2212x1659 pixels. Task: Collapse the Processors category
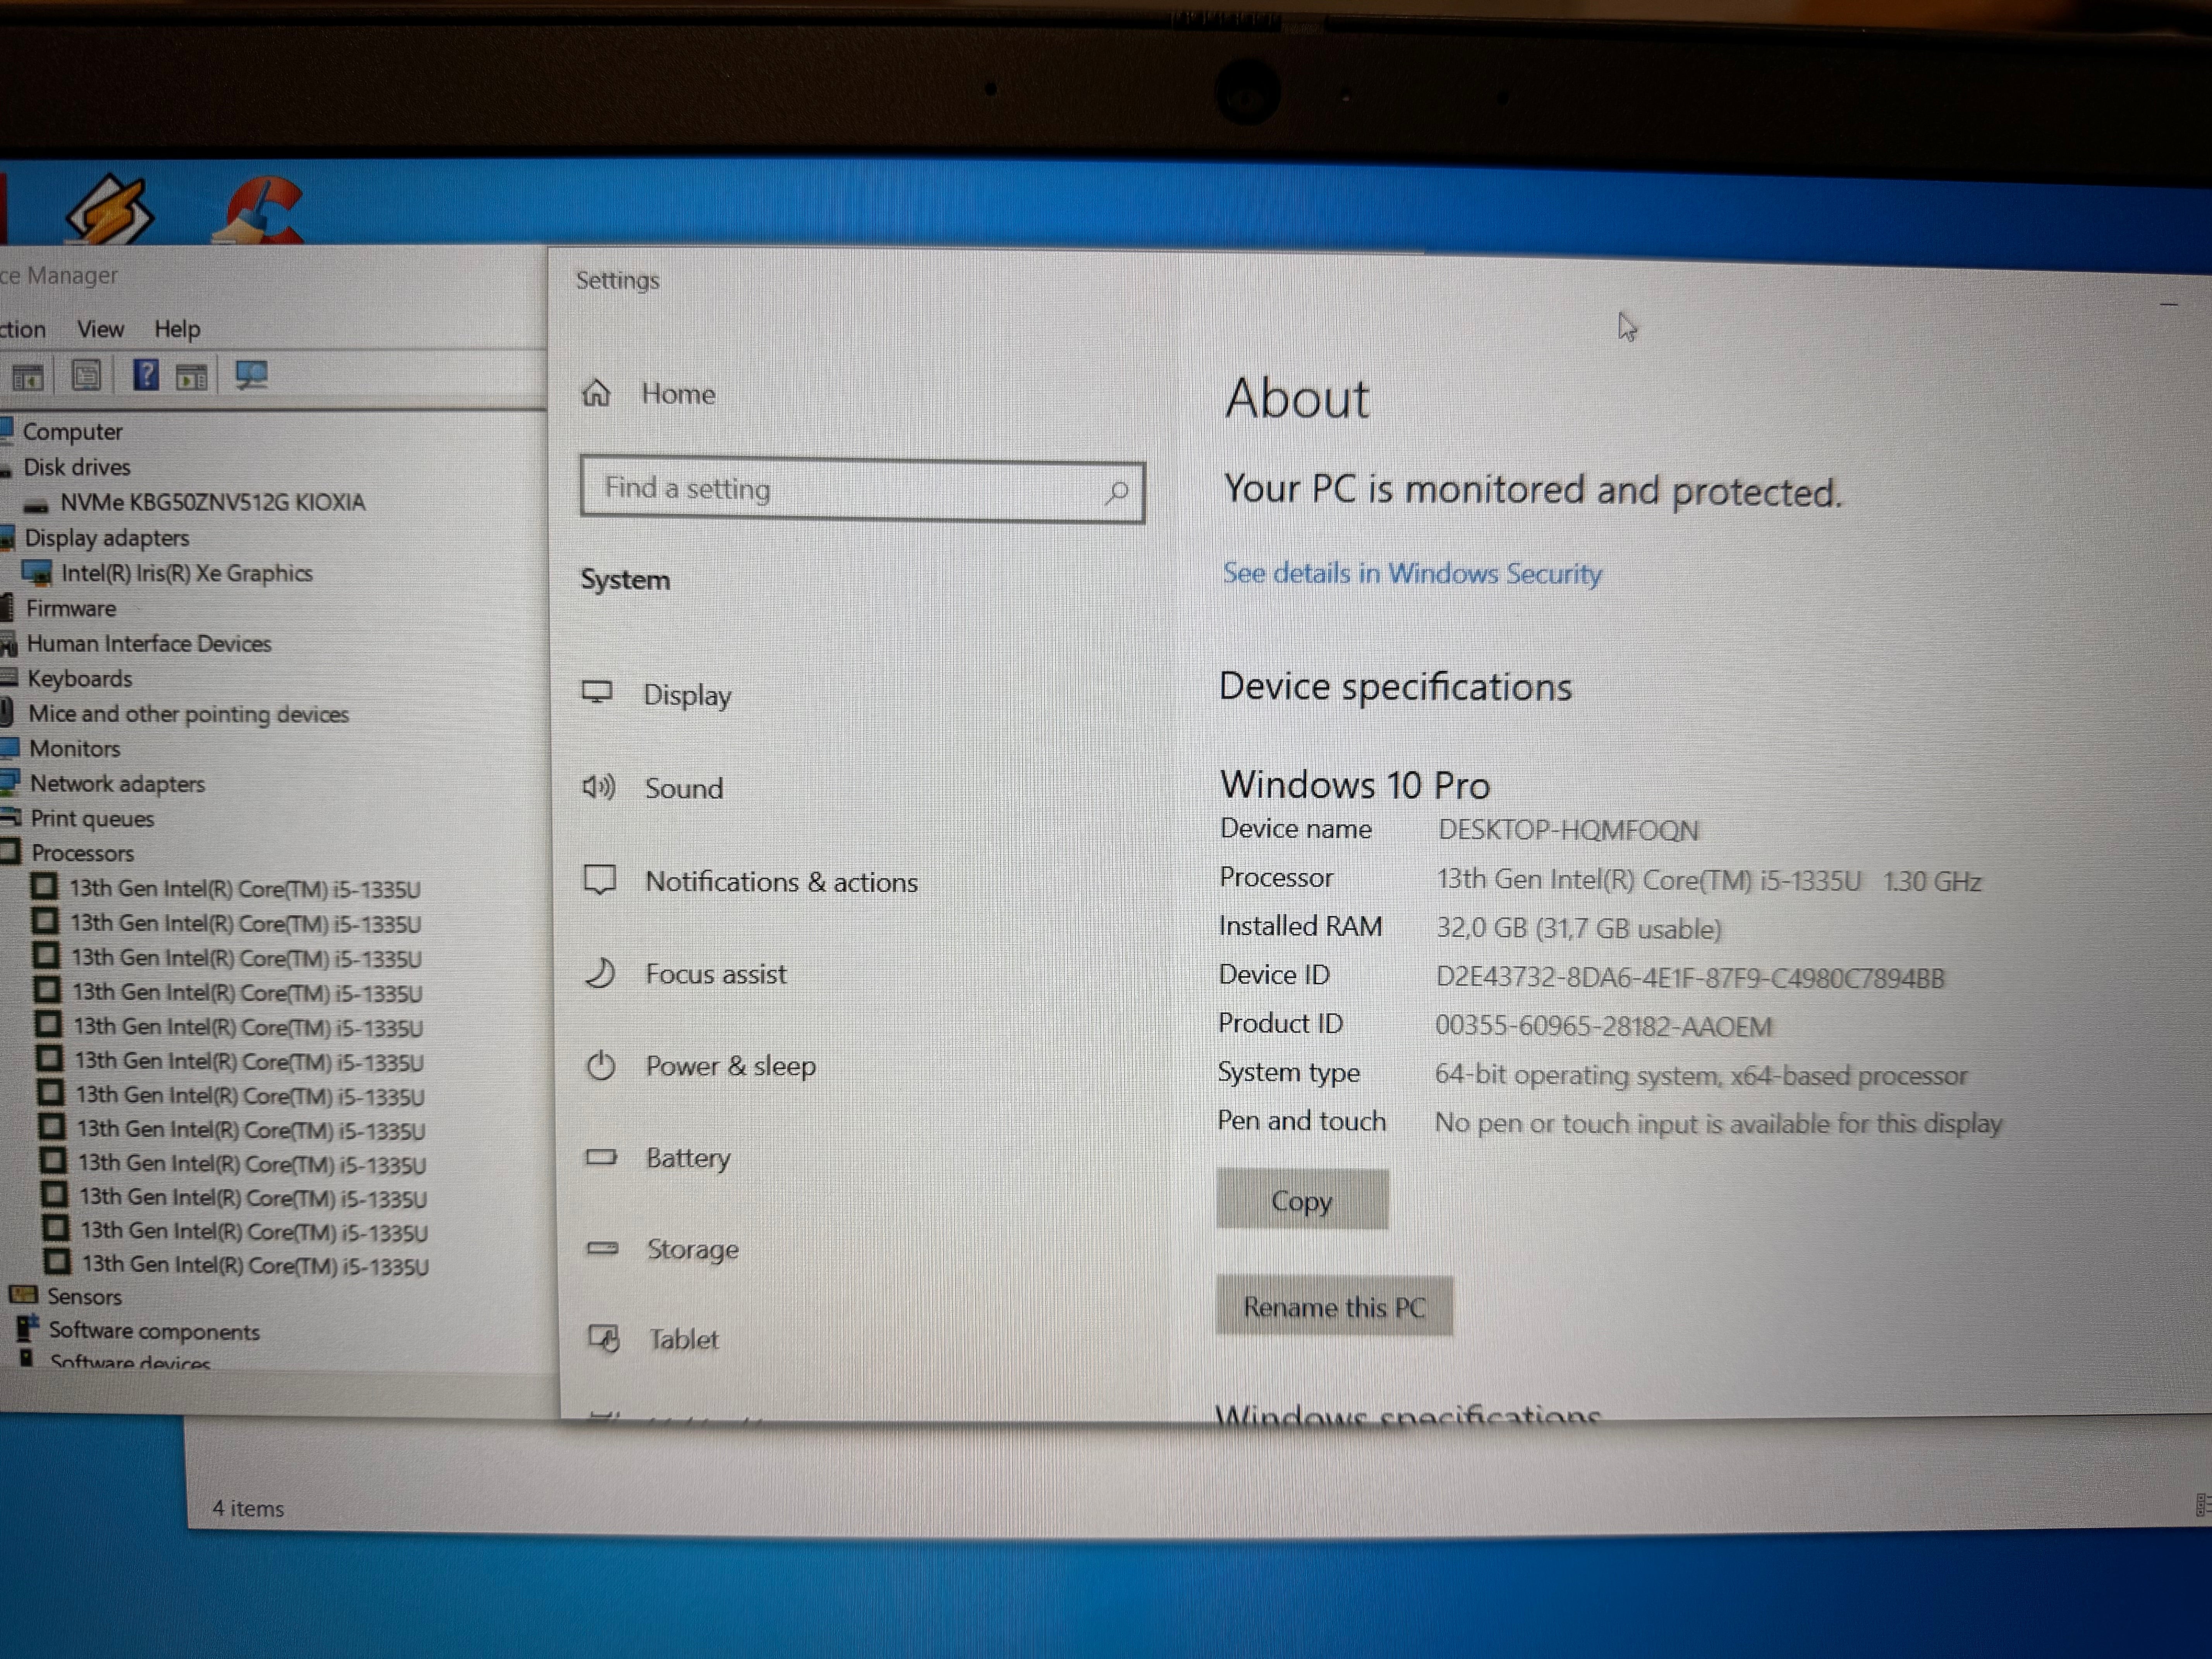coord(82,853)
